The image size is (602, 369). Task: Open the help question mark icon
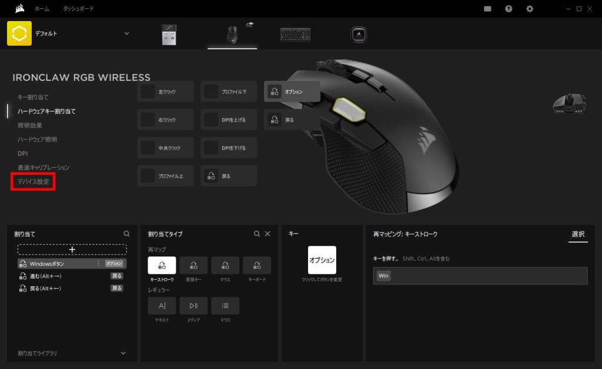point(509,9)
